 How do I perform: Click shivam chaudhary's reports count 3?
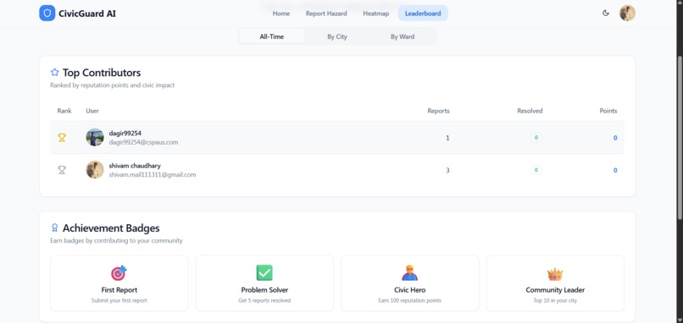pyautogui.click(x=447, y=170)
